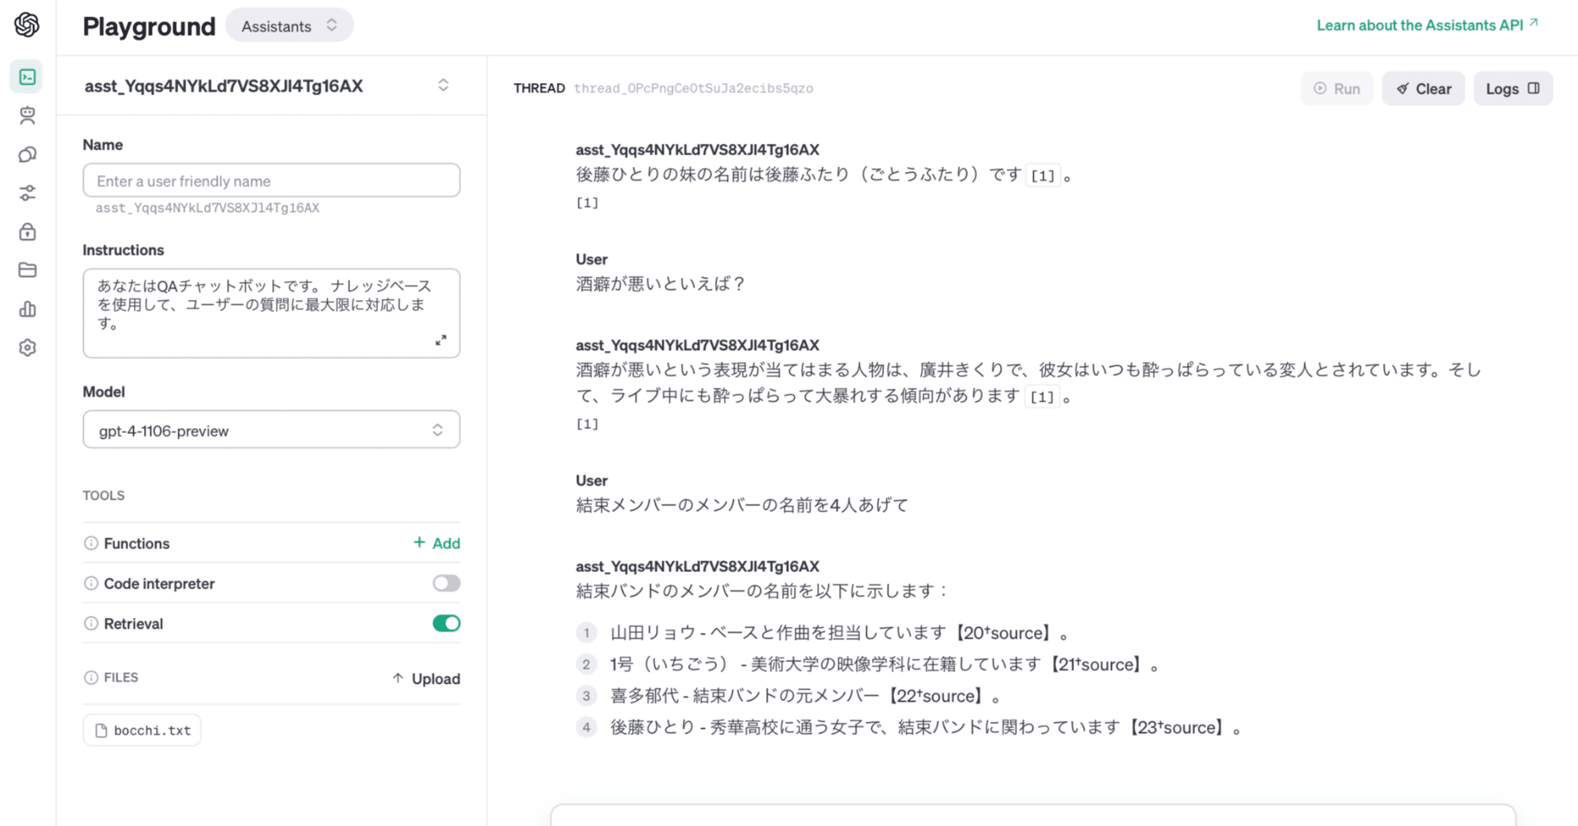Enable the Code interpreter toggle
The width and height of the screenshot is (1578, 826).
(446, 583)
